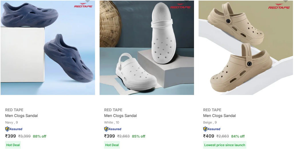The image size is (297, 151).
Task: Click the Hot Deal tag under navy clogs
Action: (13, 145)
